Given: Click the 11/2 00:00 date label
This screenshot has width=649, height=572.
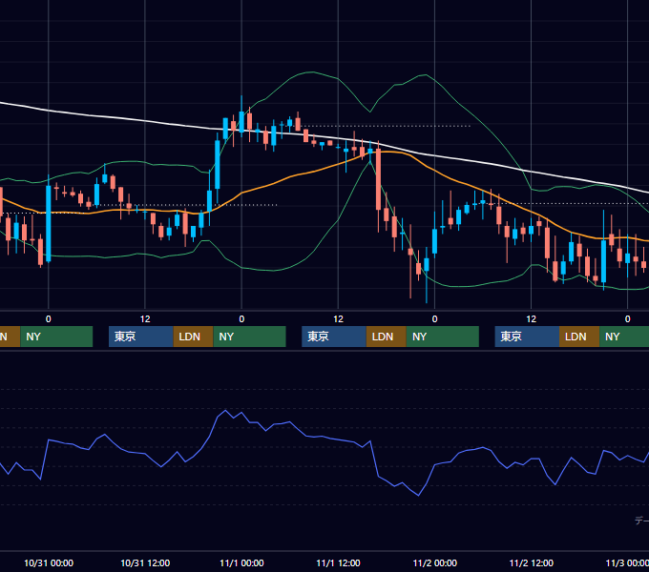Looking at the screenshot, I should (434, 562).
